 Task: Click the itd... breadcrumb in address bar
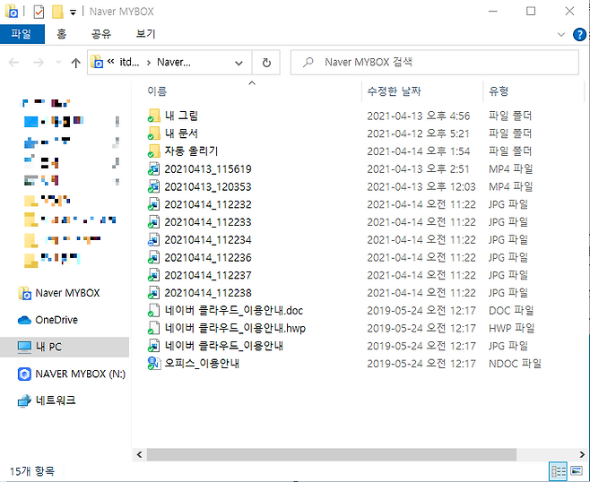click(129, 62)
